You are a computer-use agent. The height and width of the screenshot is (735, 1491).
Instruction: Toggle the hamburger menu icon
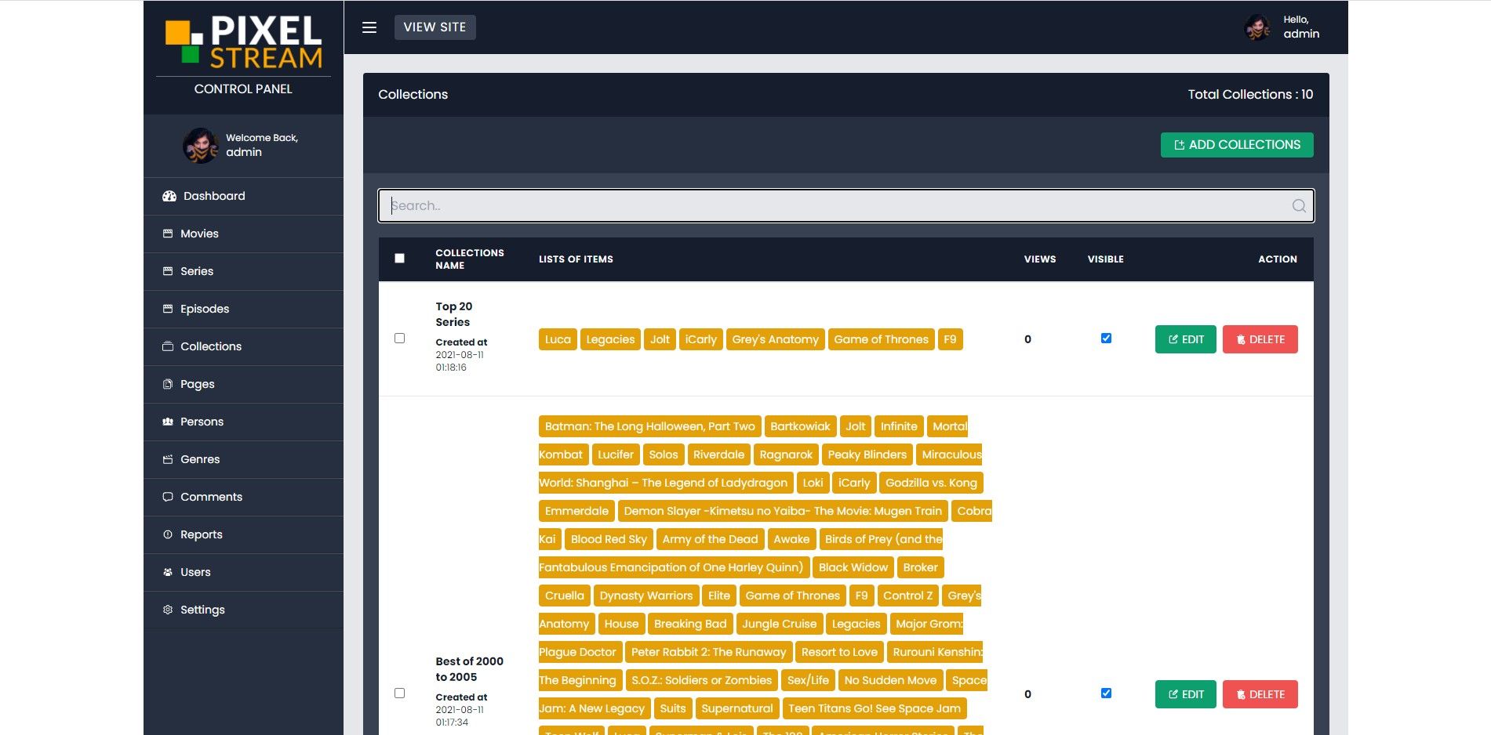click(369, 27)
